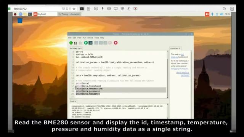Click the Debug current script icon
This screenshot has height=137, width=244.
90,43
